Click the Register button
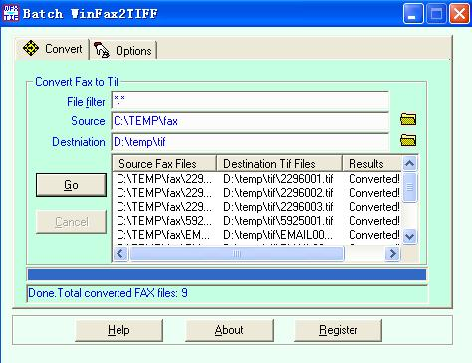472x363 pixels. (338, 330)
